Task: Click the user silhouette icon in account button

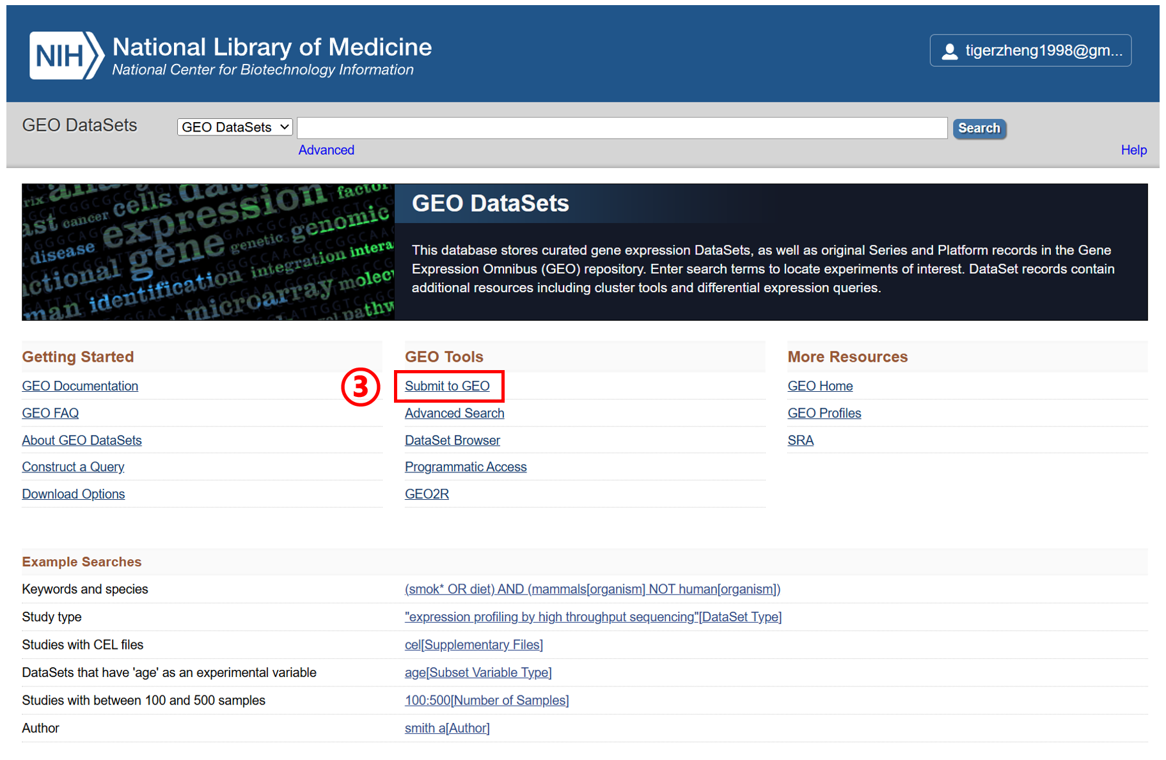Action: tap(950, 51)
